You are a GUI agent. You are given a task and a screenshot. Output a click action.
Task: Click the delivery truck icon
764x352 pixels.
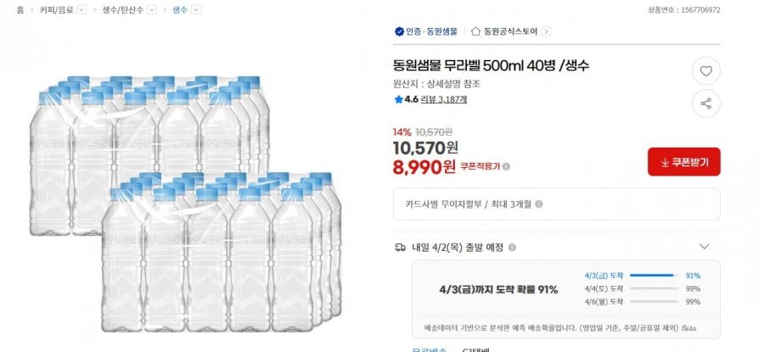point(400,247)
